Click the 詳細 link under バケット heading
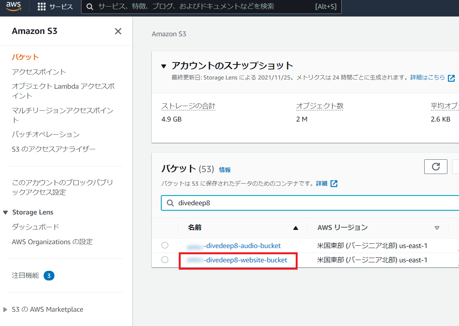Viewport: 459px width, 326px height. (x=322, y=184)
